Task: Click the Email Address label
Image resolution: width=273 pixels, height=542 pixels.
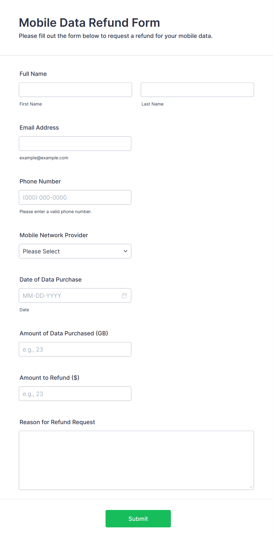Action: point(39,128)
